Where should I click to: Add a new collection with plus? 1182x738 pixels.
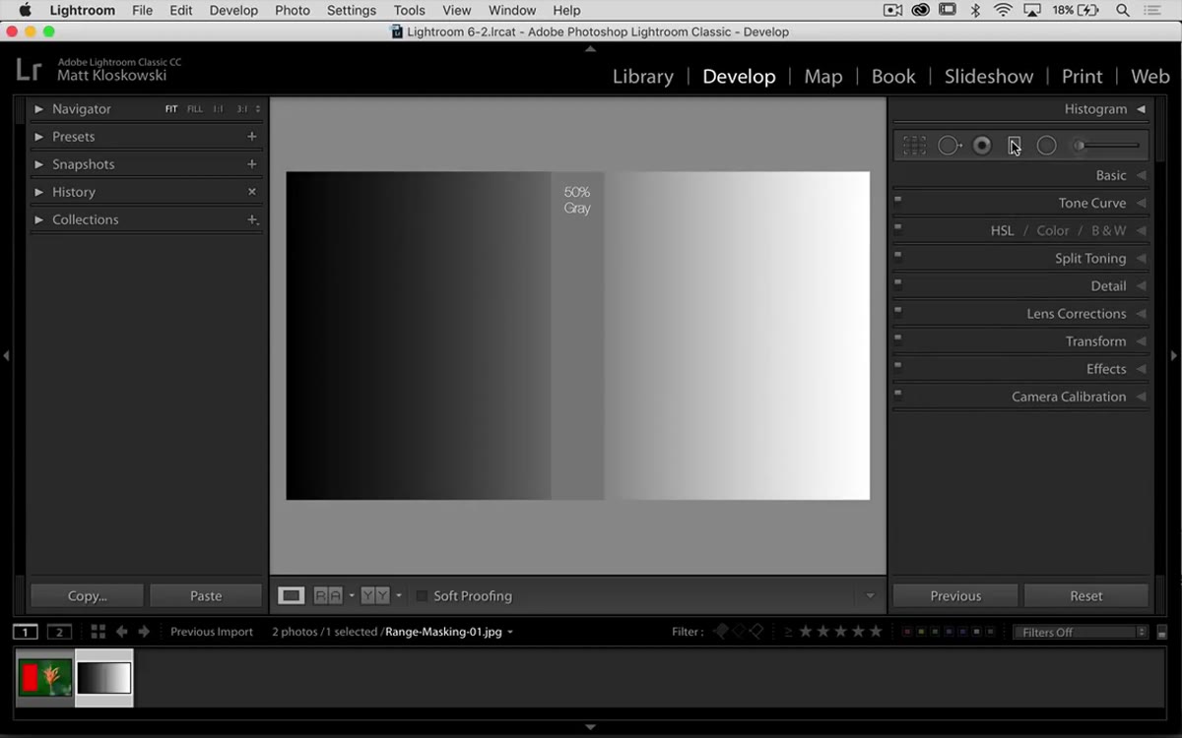pyautogui.click(x=252, y=219)
